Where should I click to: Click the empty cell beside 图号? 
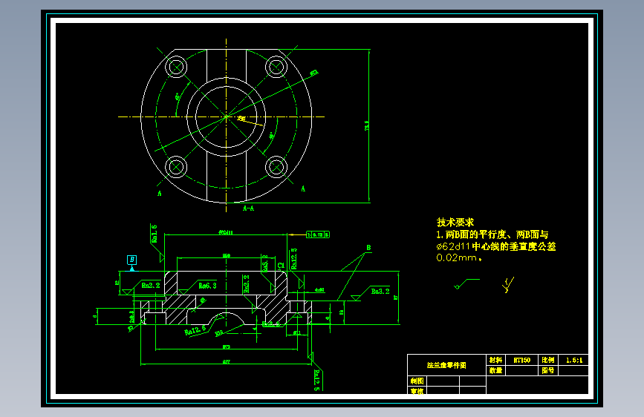click(x=573, y=370)
